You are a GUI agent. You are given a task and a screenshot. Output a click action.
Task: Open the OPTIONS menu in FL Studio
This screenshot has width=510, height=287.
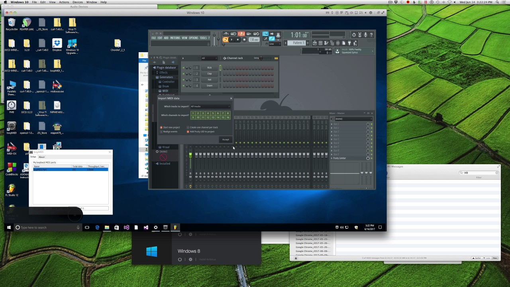[x=194, y=38]
